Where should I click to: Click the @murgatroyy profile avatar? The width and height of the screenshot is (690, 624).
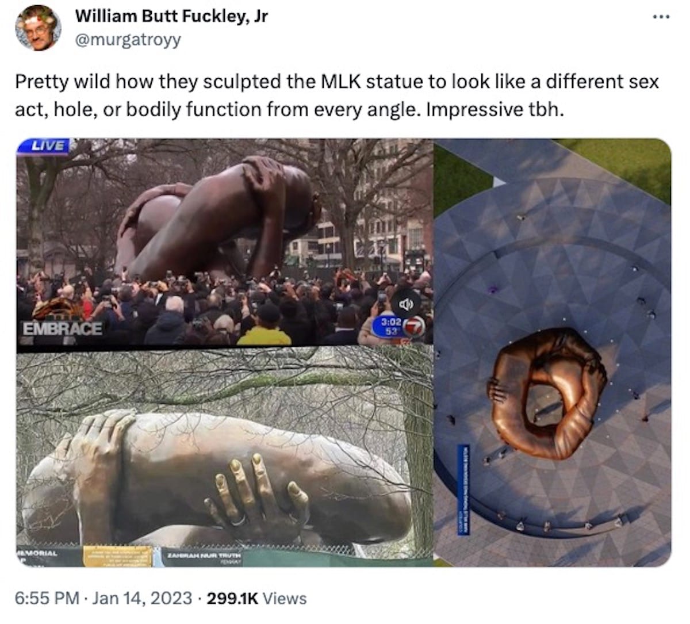click(x=38, y=28)
